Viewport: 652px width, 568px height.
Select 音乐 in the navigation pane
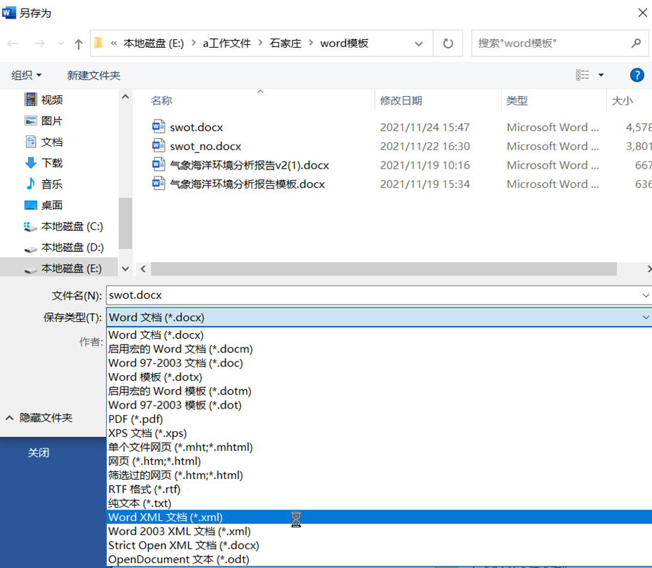(x=52, y=184)
